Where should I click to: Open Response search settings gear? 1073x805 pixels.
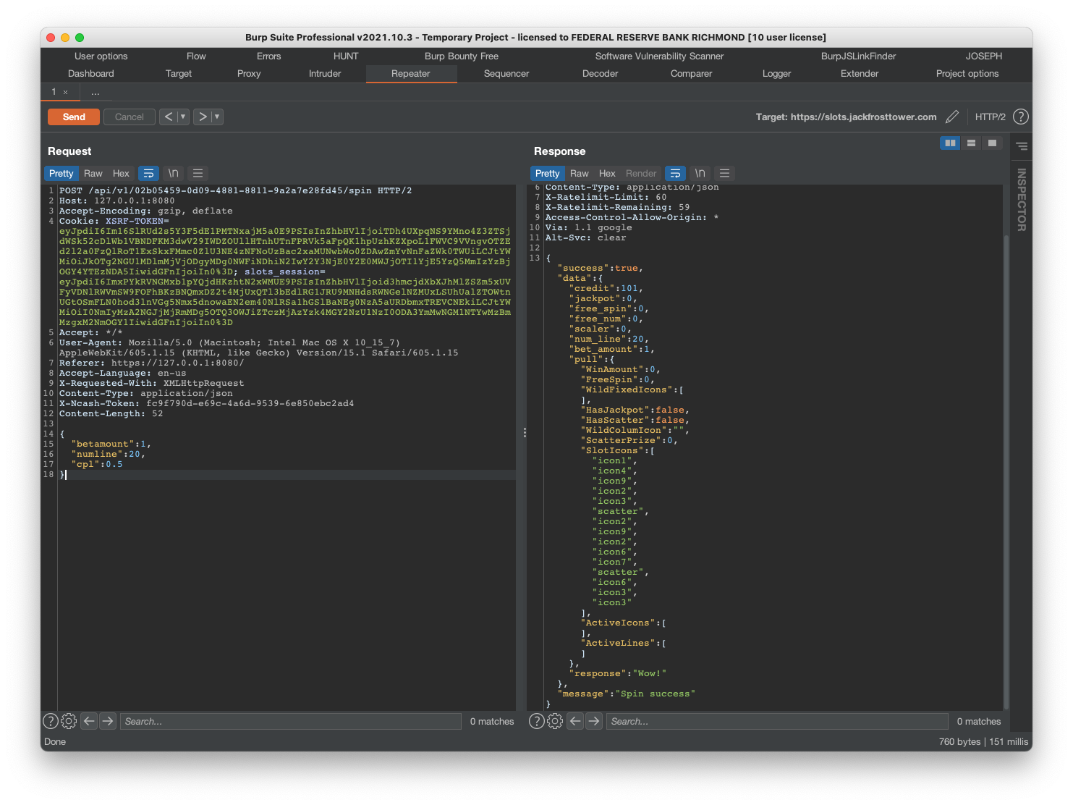tap(555, 721)
